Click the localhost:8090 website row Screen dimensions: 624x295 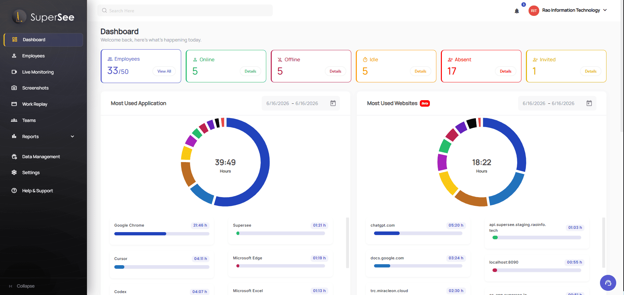(x=537, y=268)
